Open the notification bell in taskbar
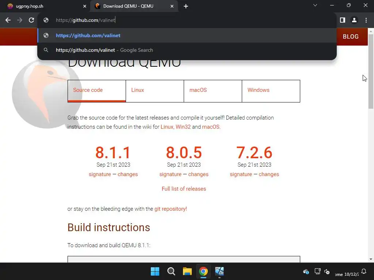 [x=364, y=271]
